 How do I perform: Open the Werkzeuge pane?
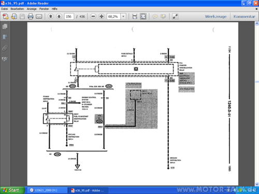(x=216, y=17)
